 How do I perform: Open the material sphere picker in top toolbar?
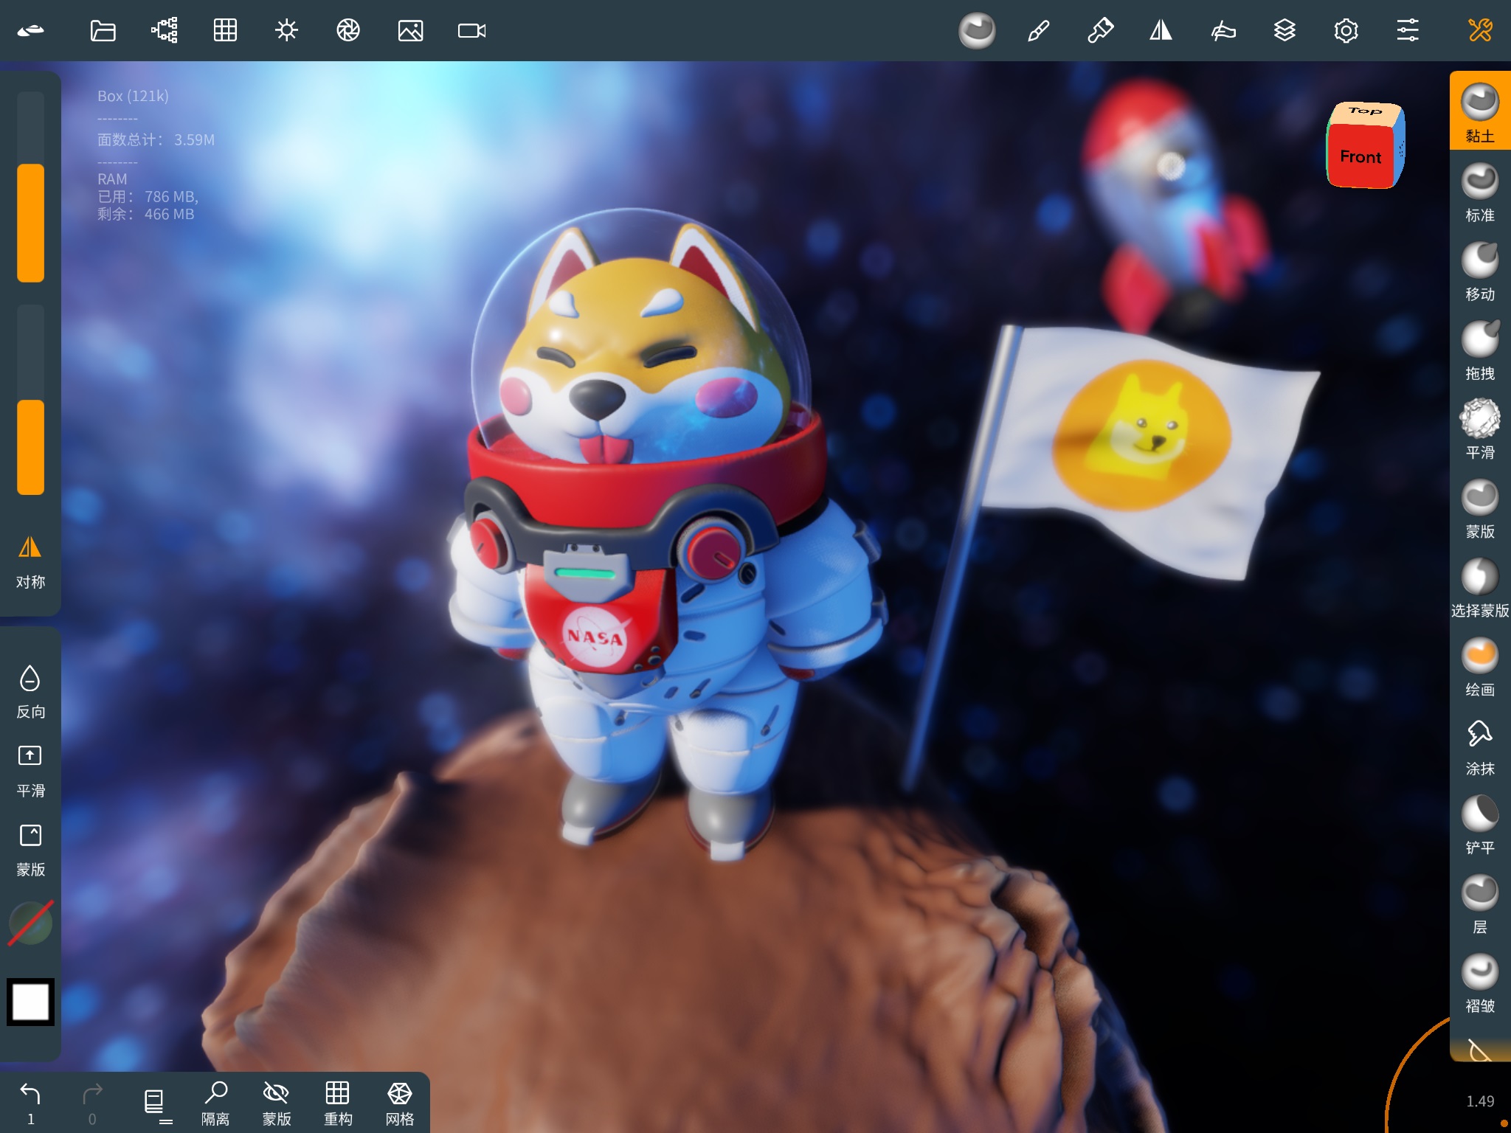click(978, 30)
